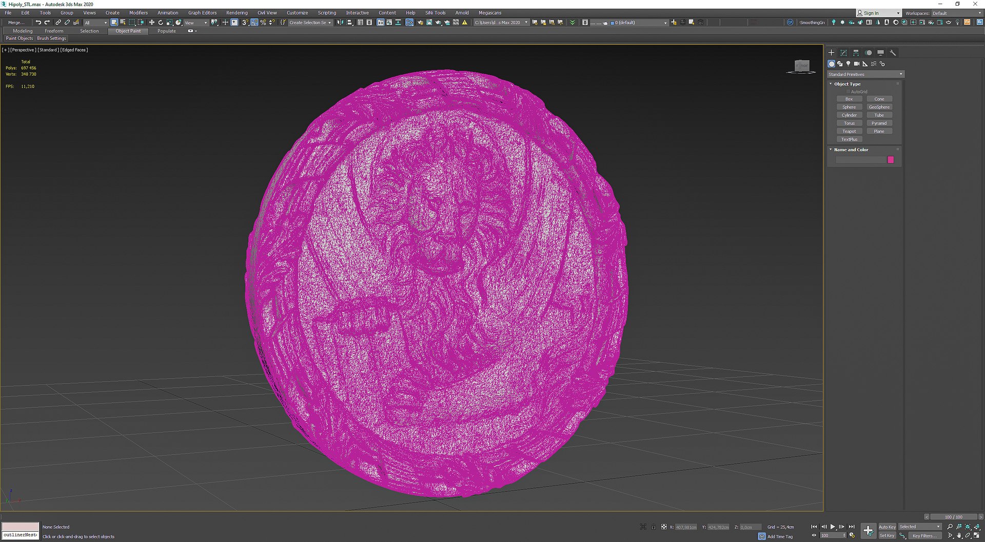Open the layer 0 (default) dropdown
The height and width of the screenshot is (542, 985).
point(639,23)
